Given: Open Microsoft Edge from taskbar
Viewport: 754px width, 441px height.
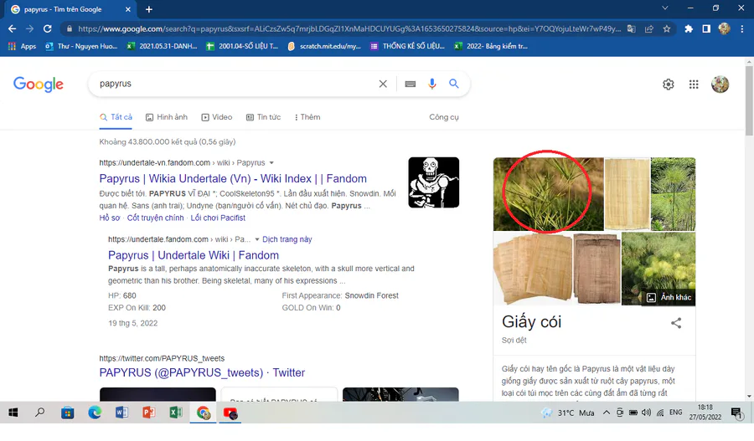Looking at the screenshot, I should click(x=95, y=413).
